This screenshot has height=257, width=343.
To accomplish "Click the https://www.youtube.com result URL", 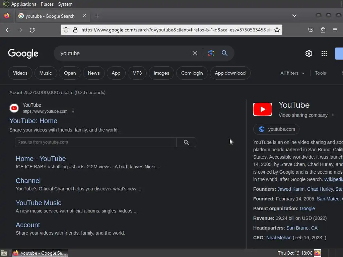I will coord(45,111).
